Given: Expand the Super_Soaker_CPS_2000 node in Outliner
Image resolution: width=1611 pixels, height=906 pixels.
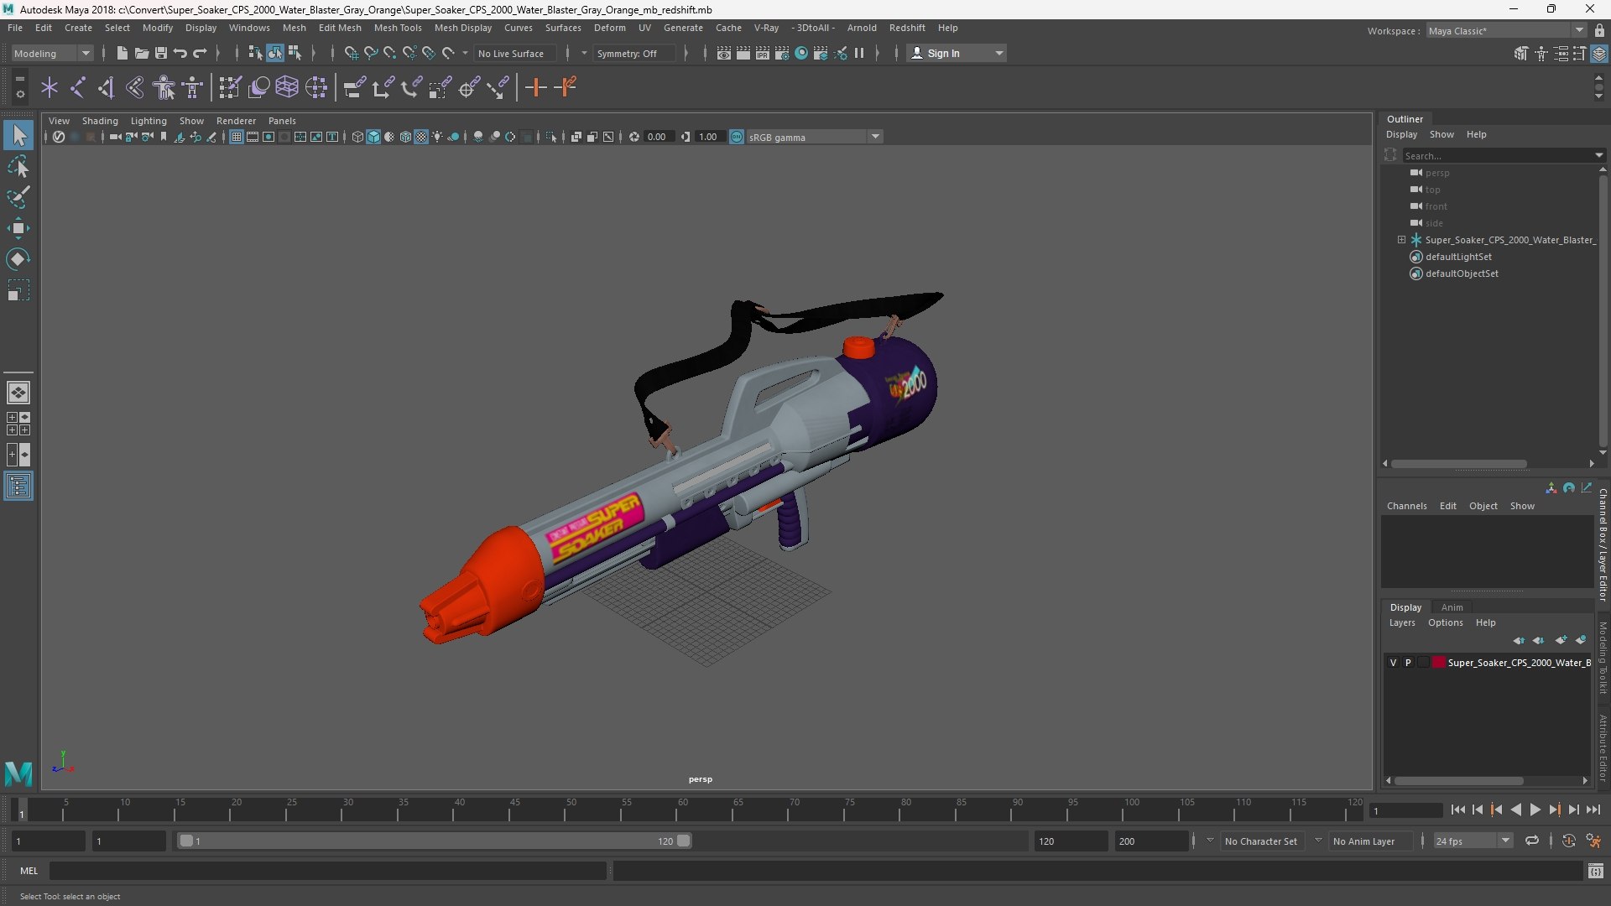Looking at the screenshot, I should pyautogui.click(x=1401, y=240).
